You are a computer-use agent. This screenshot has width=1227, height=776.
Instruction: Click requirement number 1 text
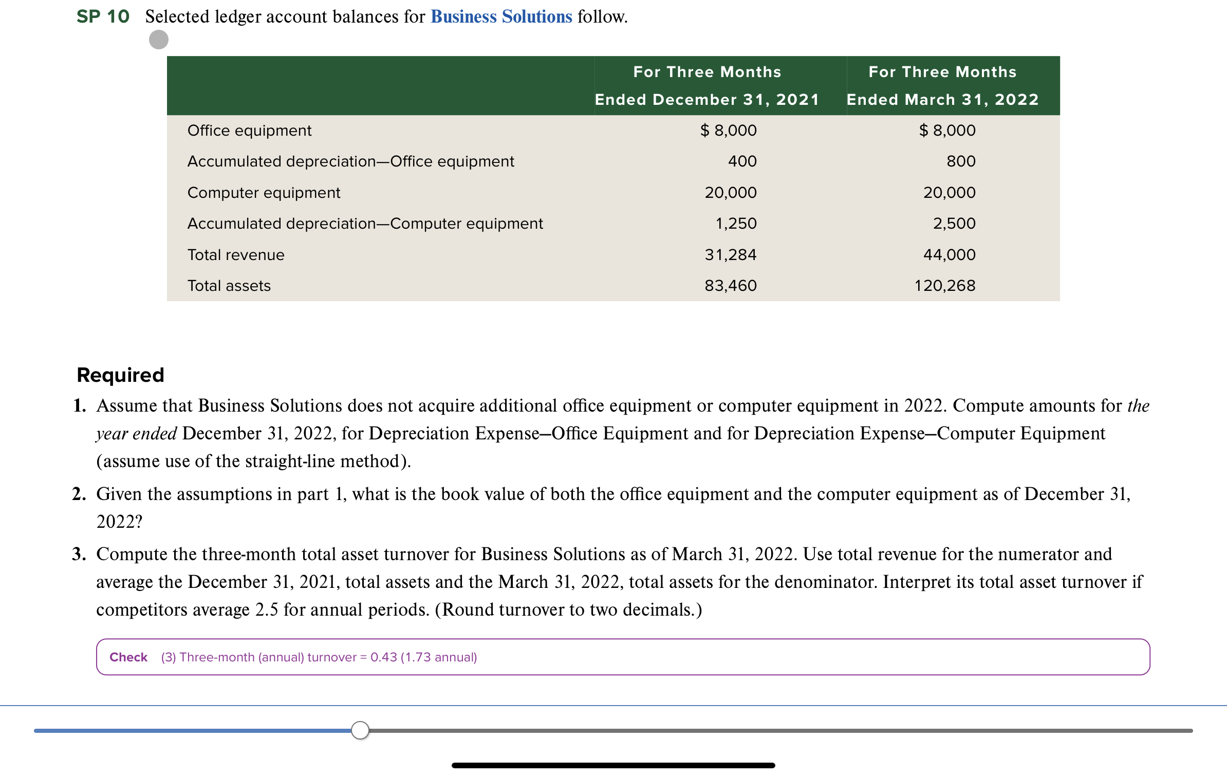coord(611,433)
